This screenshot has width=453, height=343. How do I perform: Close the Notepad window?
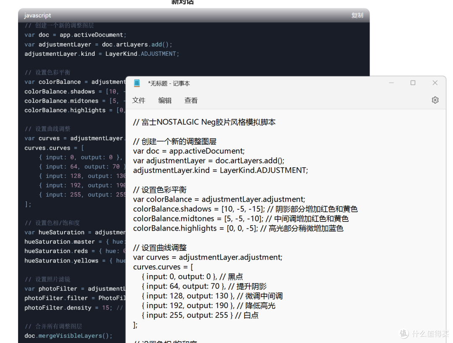click(x=435, y=83)
